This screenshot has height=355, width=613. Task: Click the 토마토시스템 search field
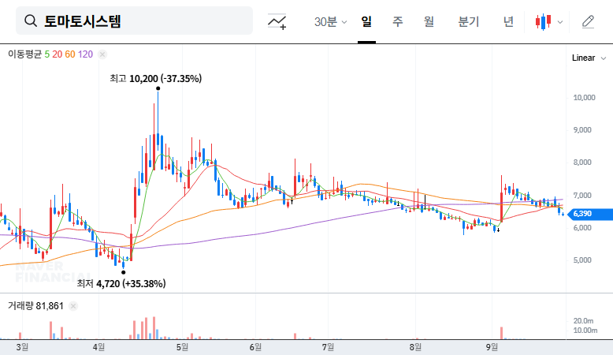tap(134, 21)
